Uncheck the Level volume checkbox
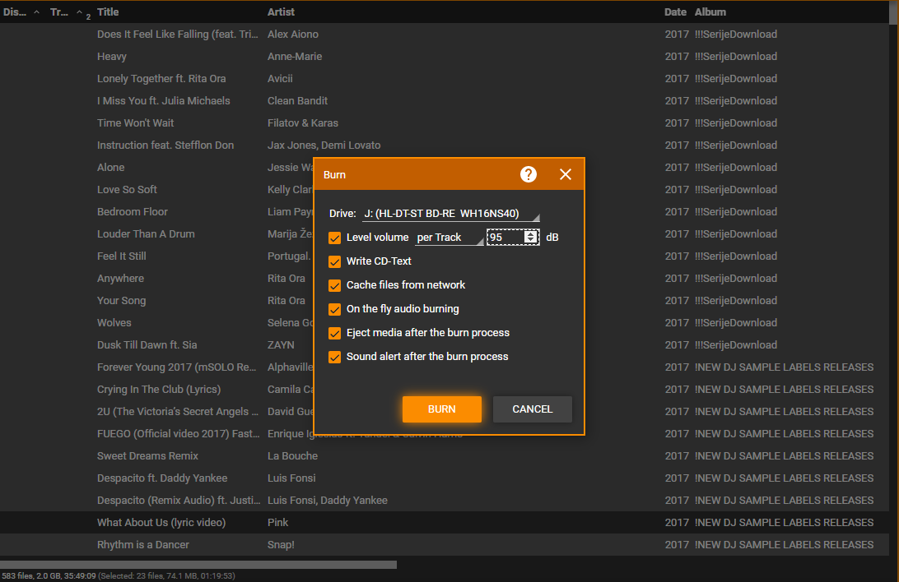 [335, 238]
